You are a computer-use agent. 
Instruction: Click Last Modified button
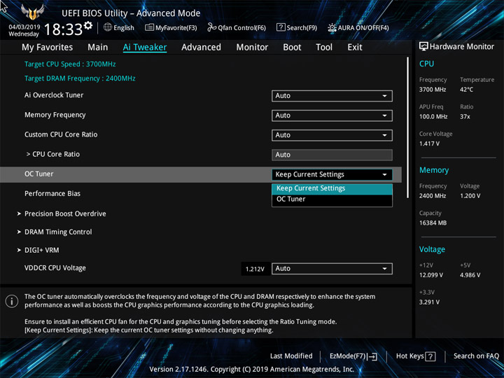pyautogui.click(x=291, y=356)
